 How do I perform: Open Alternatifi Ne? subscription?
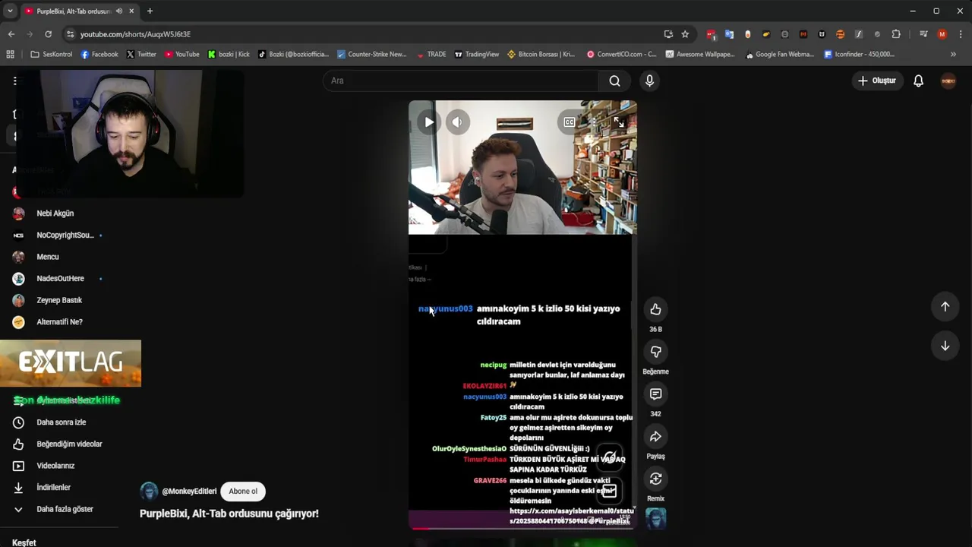click(x=59, y=322)
